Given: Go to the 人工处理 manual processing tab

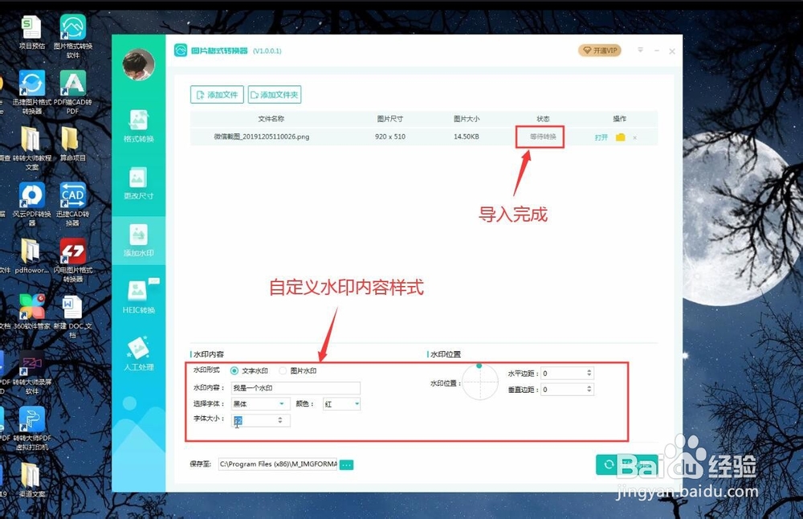Looking at the screenshot, I should pos(138,353).
